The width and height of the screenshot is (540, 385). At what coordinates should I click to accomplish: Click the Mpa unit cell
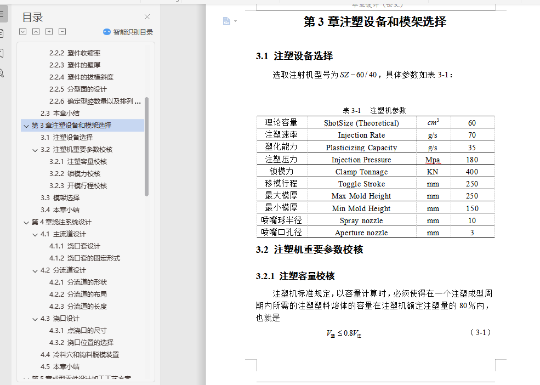pyautogui.click(x=433, y=160)
